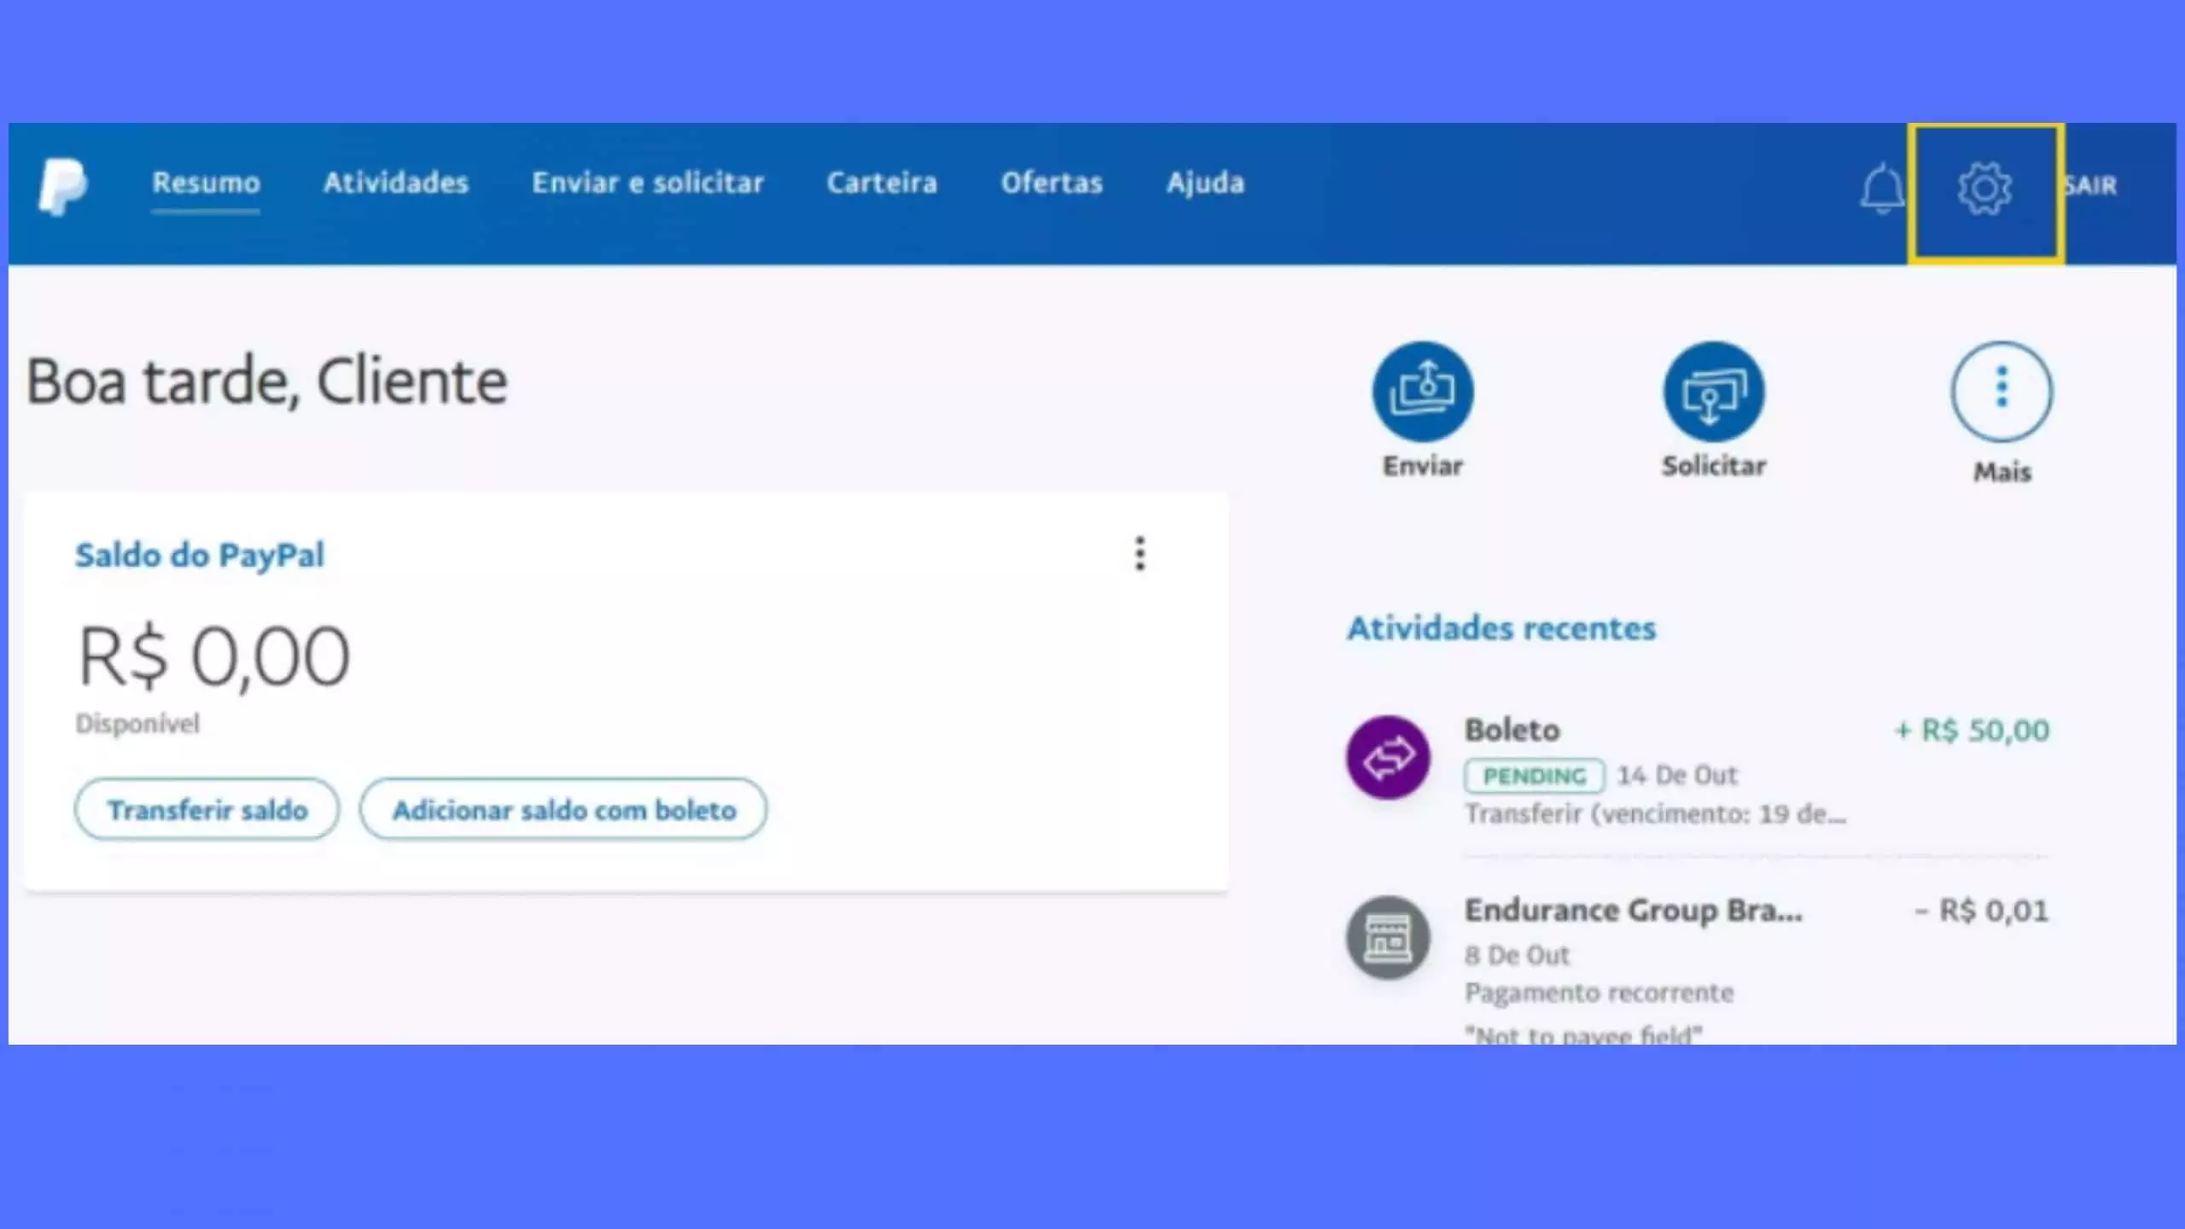
Task: Open Saldo do PayPal card options menu
Action: coord(1139,554)
